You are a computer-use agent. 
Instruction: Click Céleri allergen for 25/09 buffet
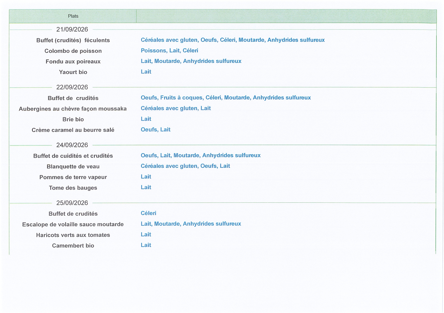(149, 213)
